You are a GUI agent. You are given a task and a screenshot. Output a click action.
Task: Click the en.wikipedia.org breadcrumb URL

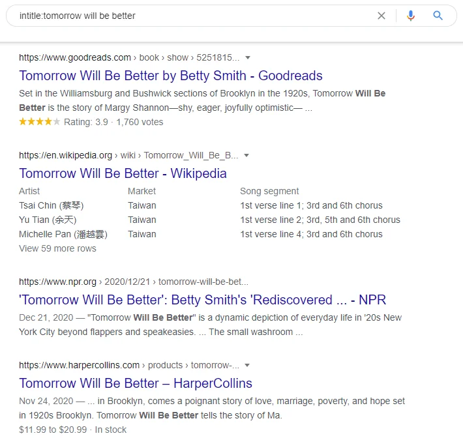pyautogui.click(x=66, y=155)
